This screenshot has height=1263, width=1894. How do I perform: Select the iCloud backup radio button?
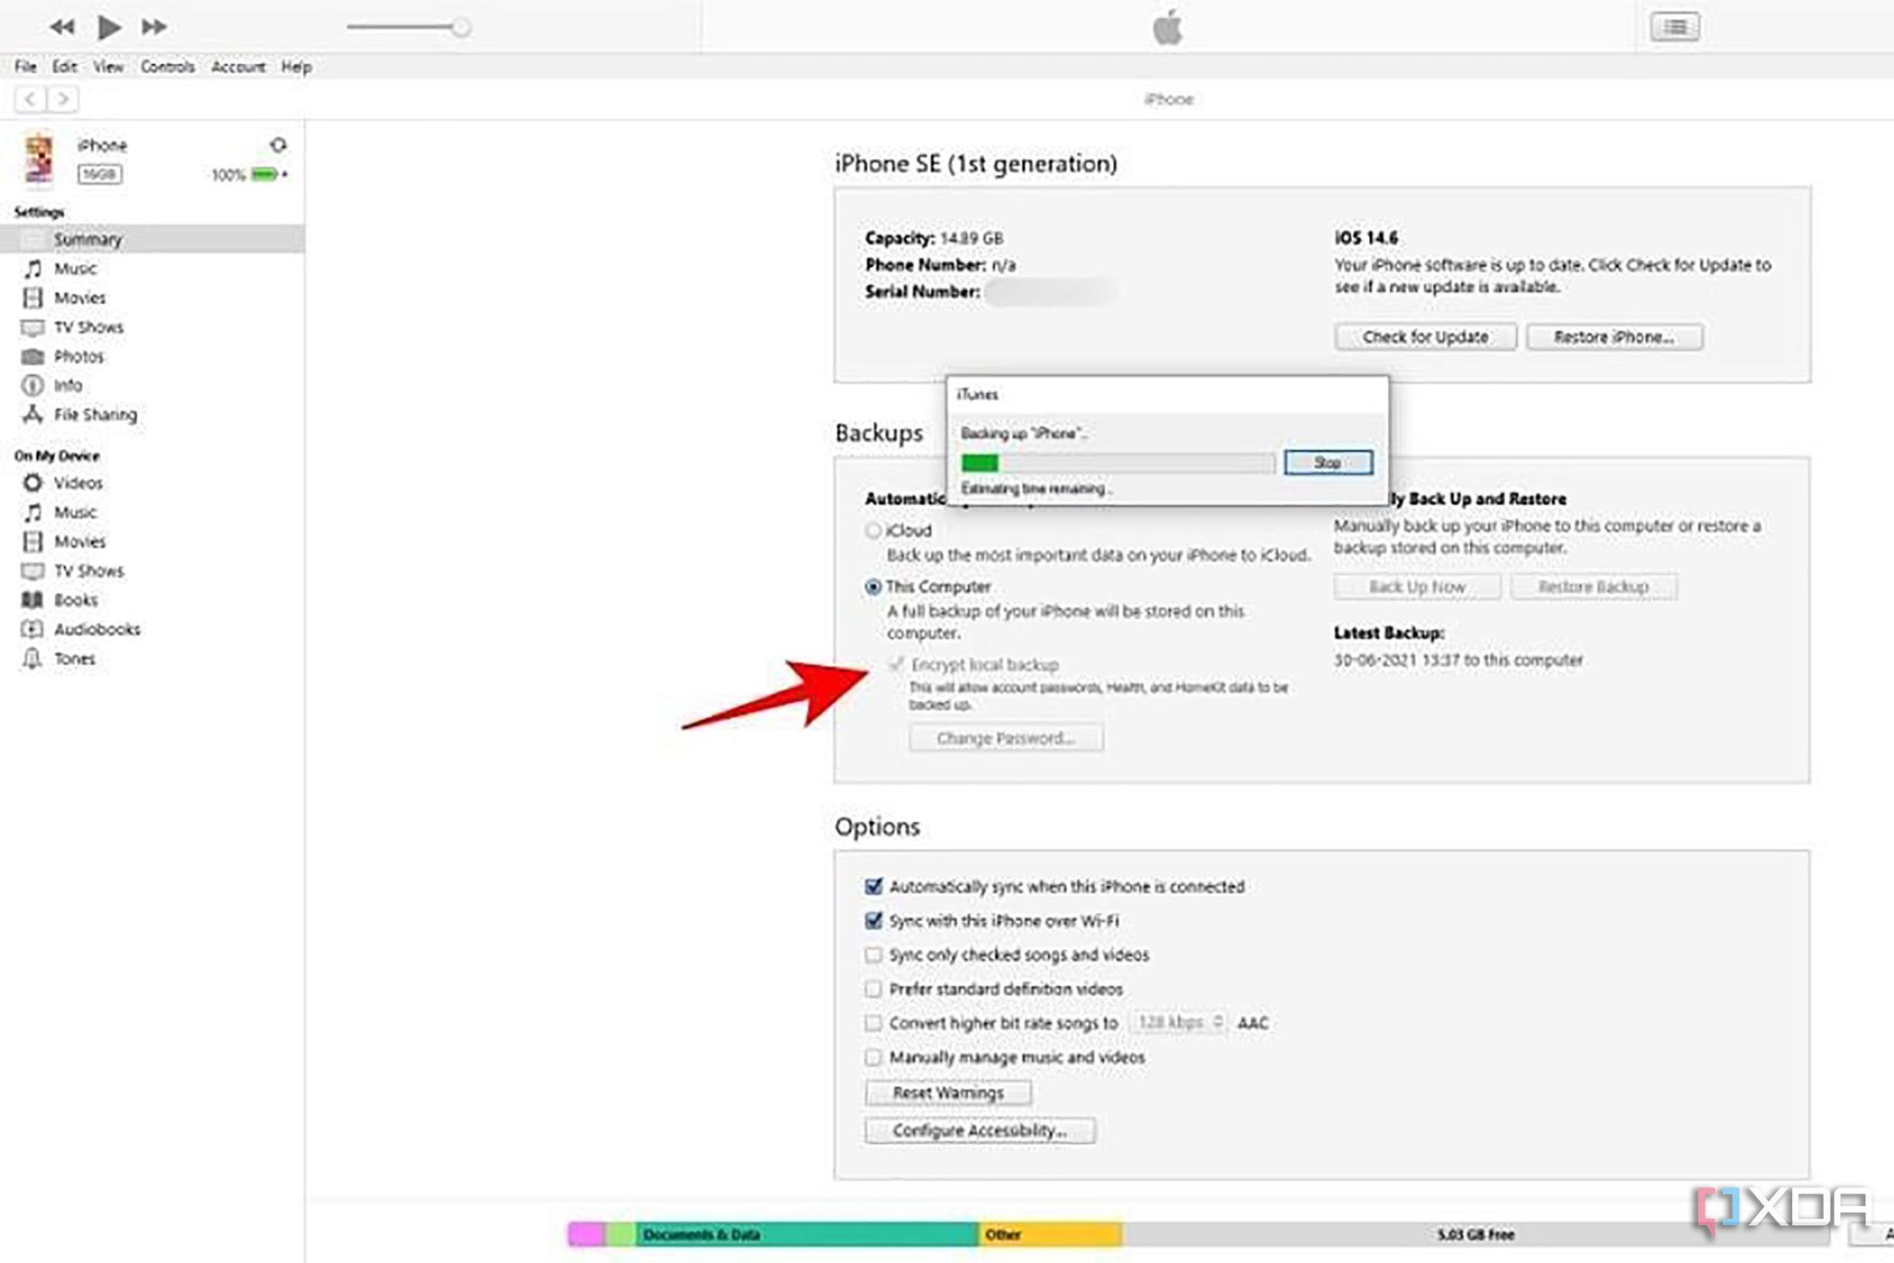pyautogui.click(x=873, y=530)
